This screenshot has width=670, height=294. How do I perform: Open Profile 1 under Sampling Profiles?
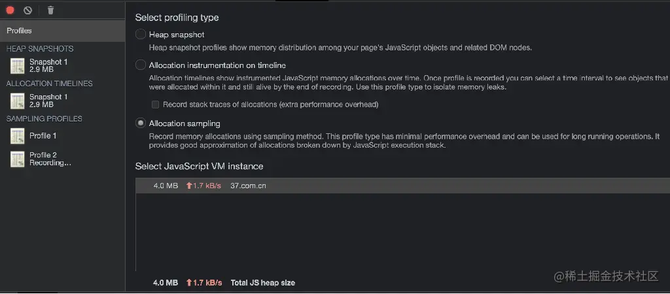(x=43, y=136)
